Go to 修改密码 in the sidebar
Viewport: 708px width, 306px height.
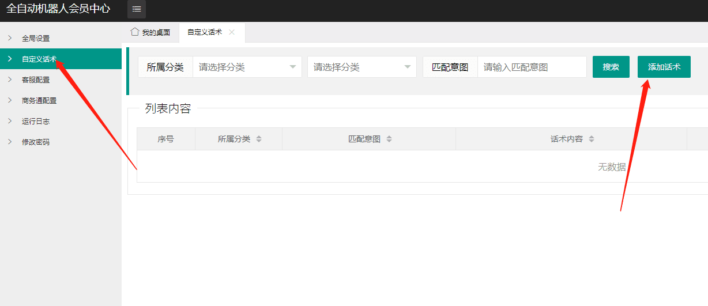[x=36, y=142]
